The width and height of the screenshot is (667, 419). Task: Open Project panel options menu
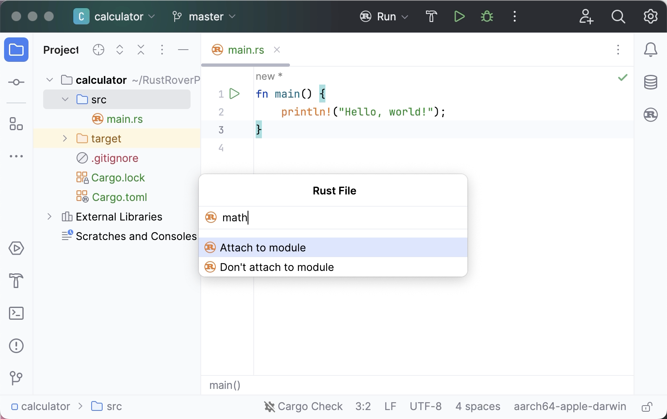(x=162, y=50)
